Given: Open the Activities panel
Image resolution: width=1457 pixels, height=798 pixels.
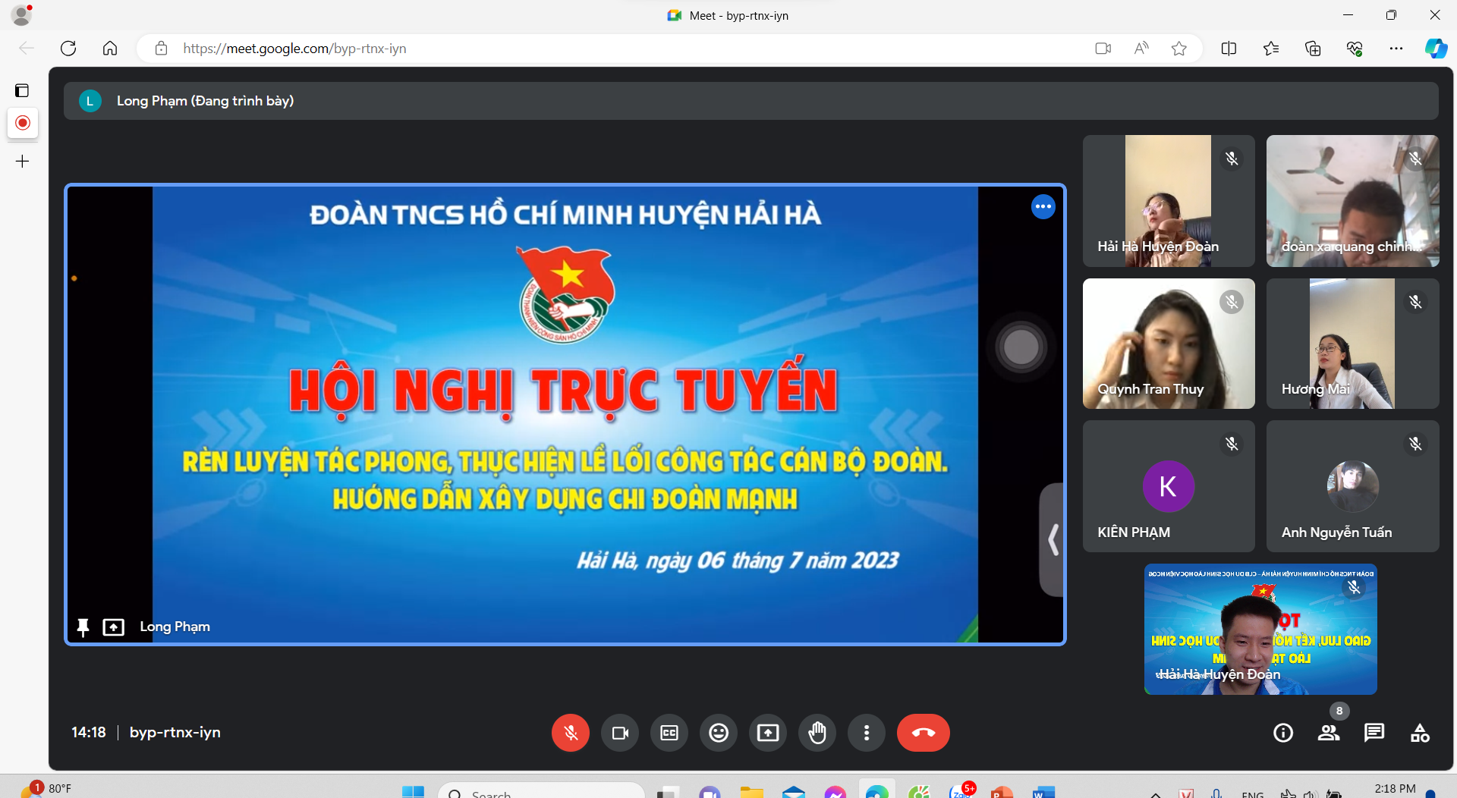Looking at the screenshot, I should 1420,733.
